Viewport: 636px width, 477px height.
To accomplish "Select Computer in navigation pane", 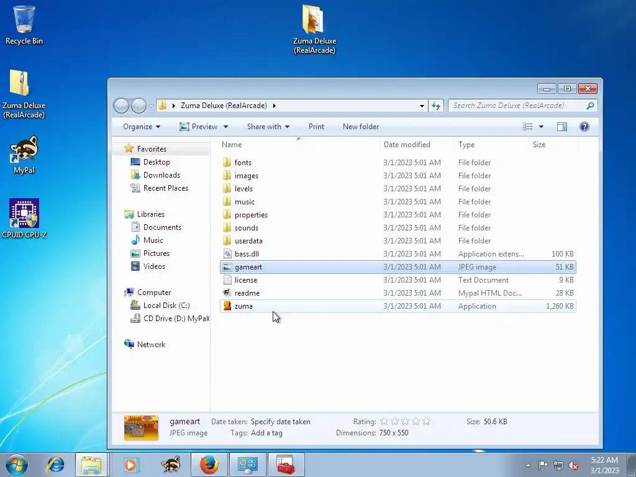I will (154, 293).
